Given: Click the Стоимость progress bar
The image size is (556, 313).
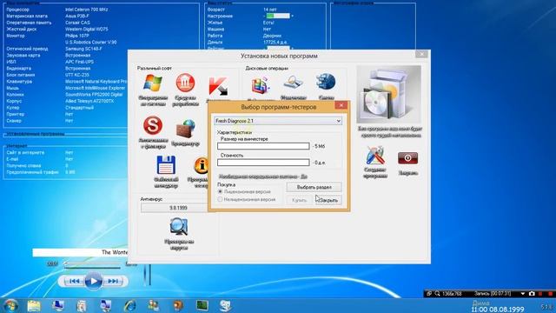Looking at the screenshot, I should pos(263,163).
